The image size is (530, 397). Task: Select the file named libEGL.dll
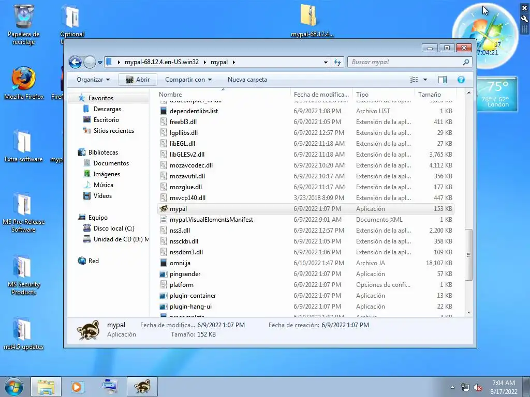tap(183, 144)
